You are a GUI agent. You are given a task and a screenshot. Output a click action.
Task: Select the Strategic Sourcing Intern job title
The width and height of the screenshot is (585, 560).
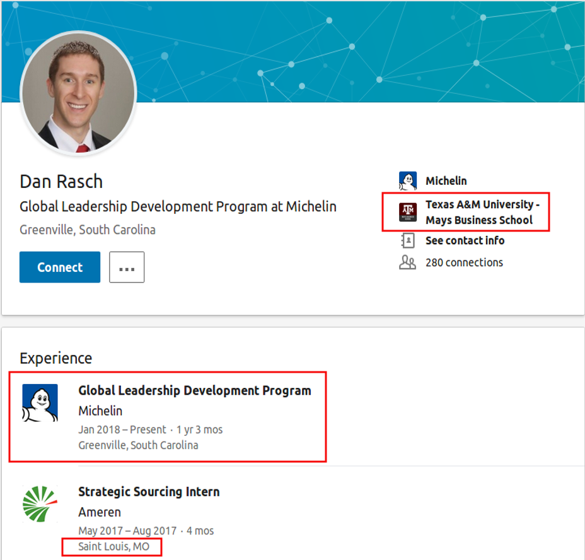(149, 492)
